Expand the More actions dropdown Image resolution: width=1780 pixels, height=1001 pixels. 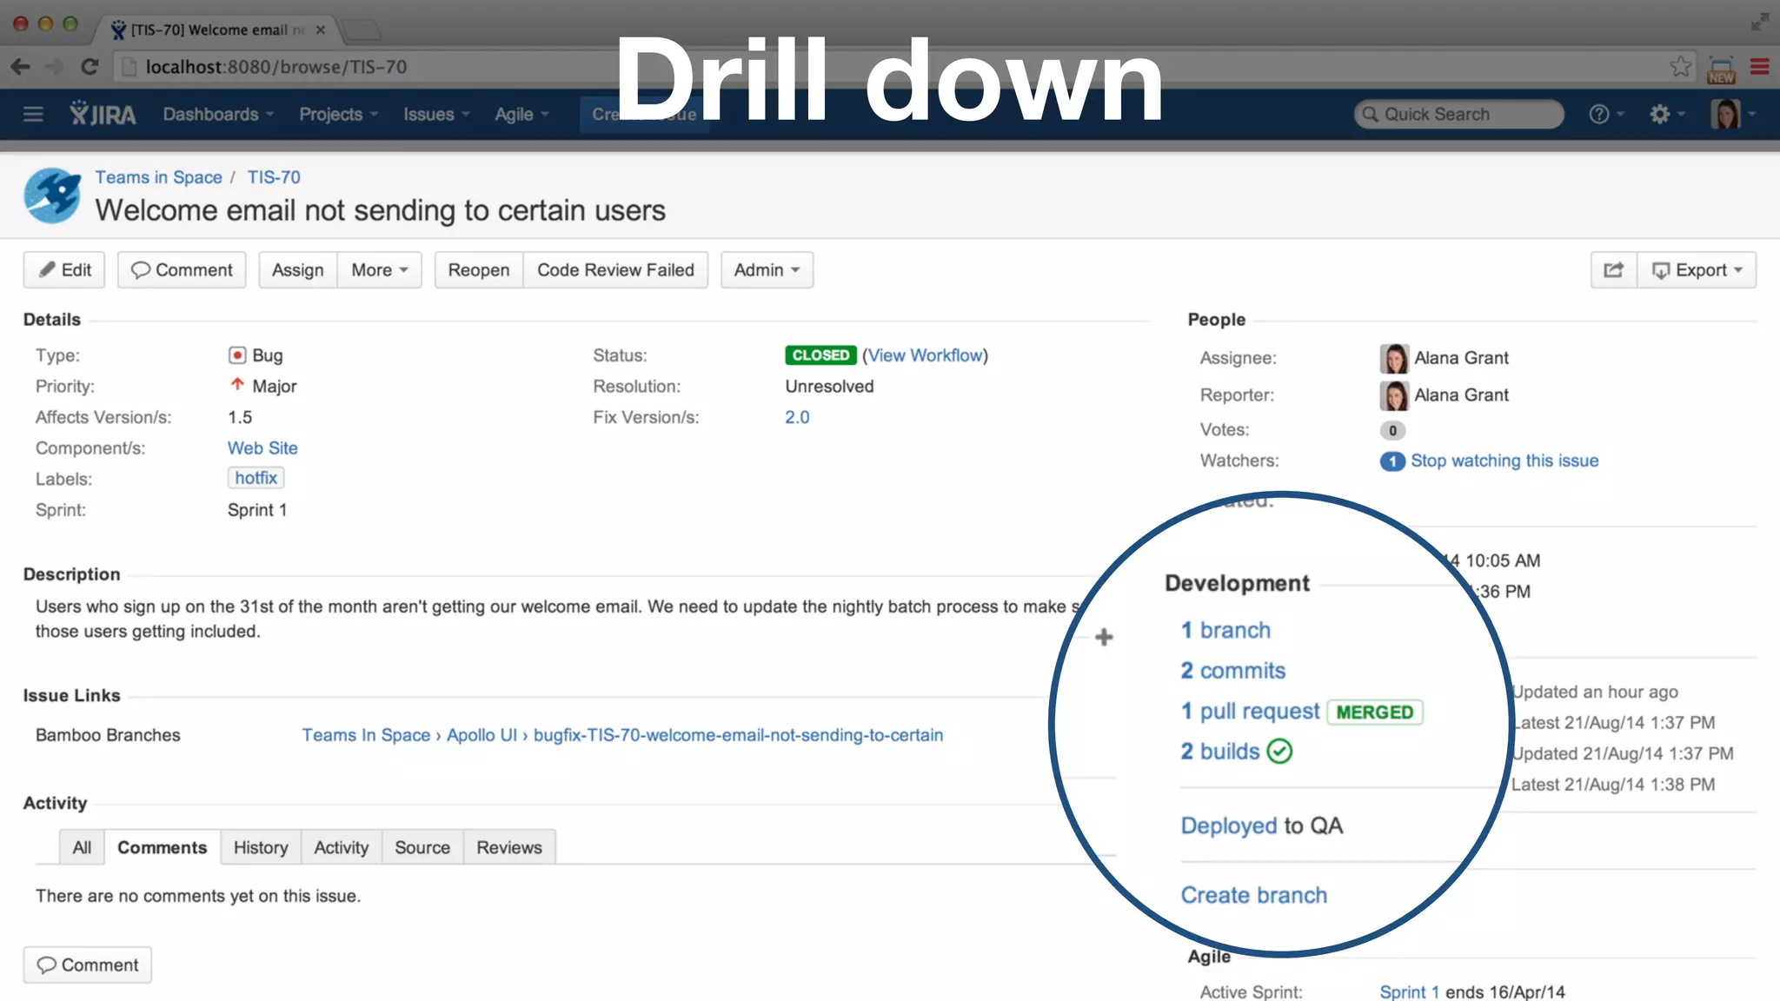[x=380, y=270]
